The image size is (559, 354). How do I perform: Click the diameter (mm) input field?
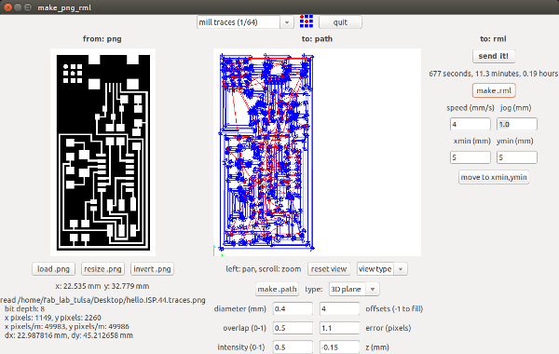293,308
